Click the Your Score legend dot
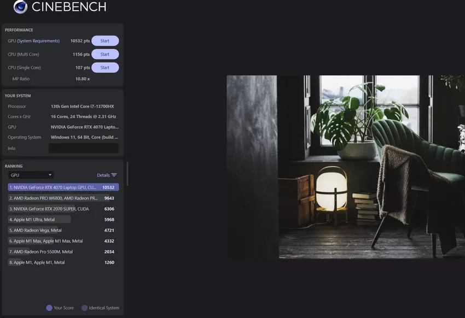Screen dimensions: 465x318 (49, 308)
